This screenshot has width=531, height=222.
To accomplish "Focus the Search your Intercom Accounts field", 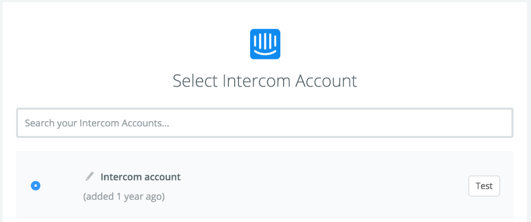I will click(x=265, y=123).
